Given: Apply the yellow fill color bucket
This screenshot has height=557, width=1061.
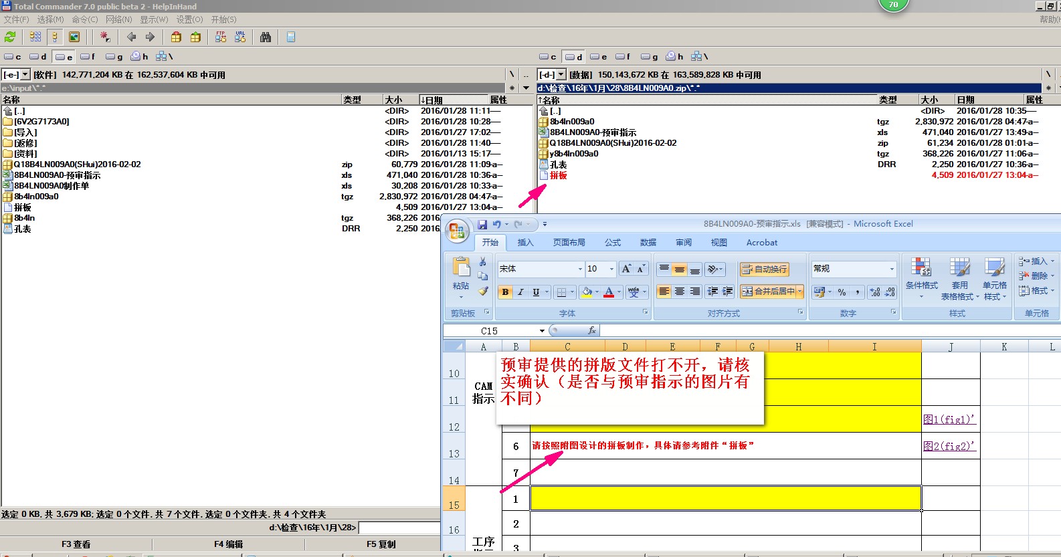Looking at the screenshot, I should (x=587, y=292).
